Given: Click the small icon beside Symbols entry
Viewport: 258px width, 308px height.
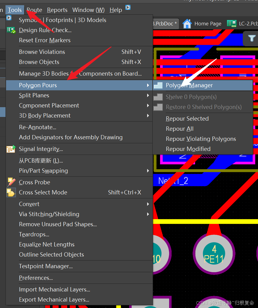Looking at the screenshot, I should point(9,18).
